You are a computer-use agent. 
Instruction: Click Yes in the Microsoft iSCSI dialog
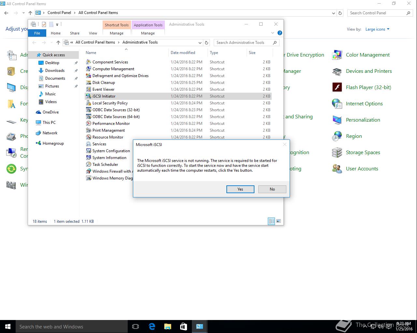coord(240,189)
